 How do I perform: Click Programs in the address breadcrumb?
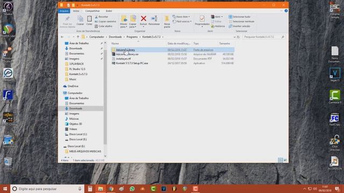[132, 37]
